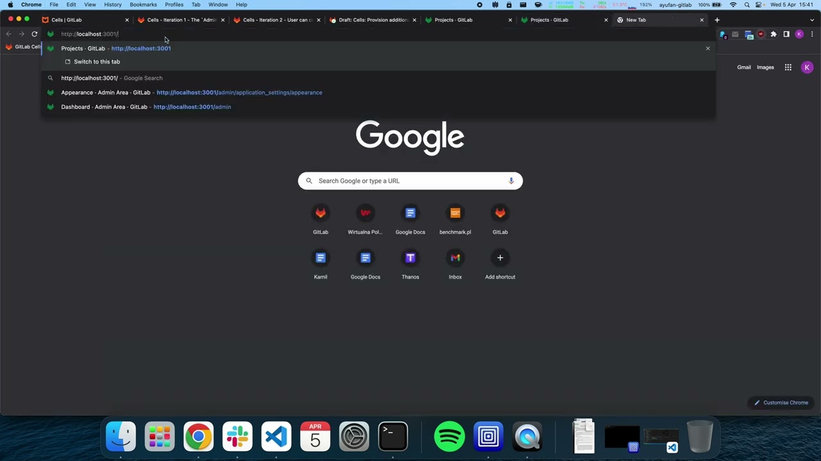Open the History menu
Image resolution: width=821 pixels, height=461 pixels.
coord(112,4)
